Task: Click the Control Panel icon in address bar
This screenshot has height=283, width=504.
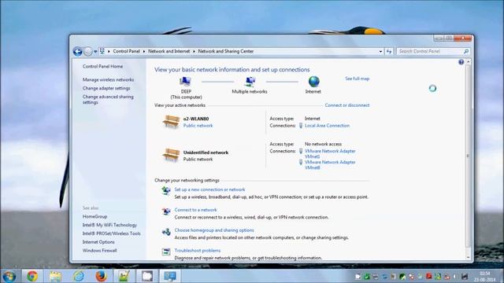Action: tap(102, 51)
